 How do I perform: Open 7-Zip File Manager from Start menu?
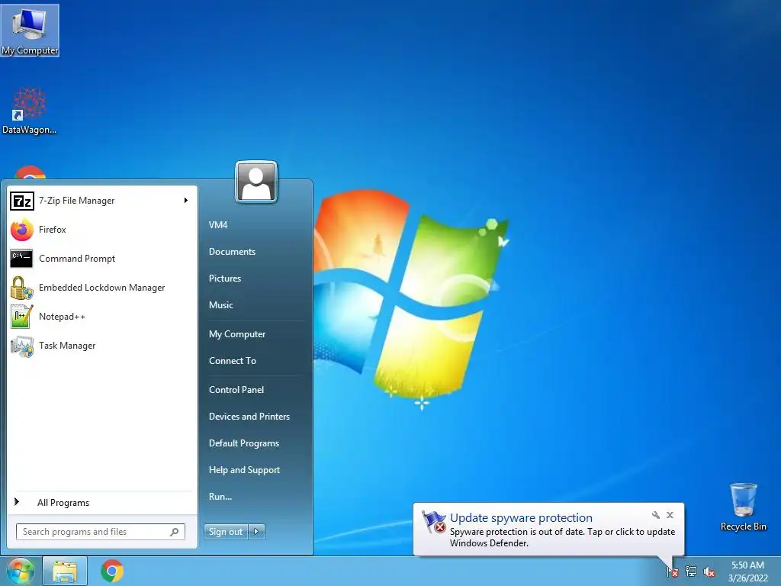101,201
